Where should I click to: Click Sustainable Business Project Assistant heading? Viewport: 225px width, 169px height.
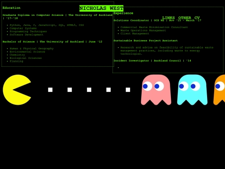146,40
